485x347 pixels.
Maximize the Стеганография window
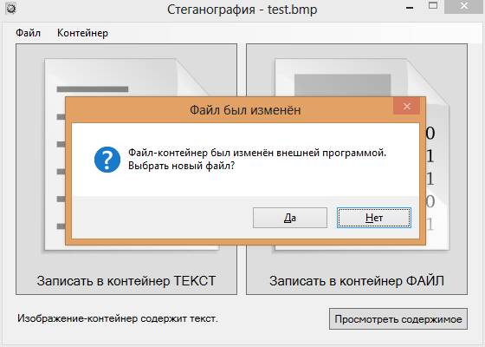coord(433,5)
